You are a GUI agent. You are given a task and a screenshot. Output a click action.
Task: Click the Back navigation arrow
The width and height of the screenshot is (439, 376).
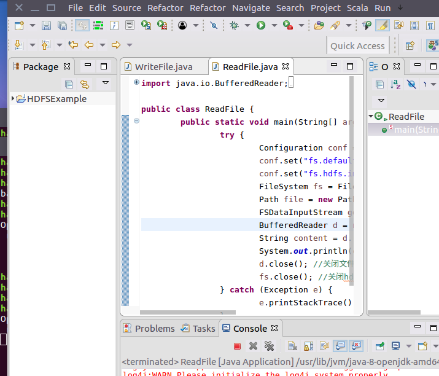[89, 45]
